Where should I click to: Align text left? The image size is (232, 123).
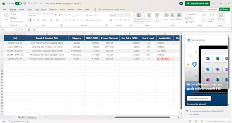pyautogui.click(x=66, y=20)
